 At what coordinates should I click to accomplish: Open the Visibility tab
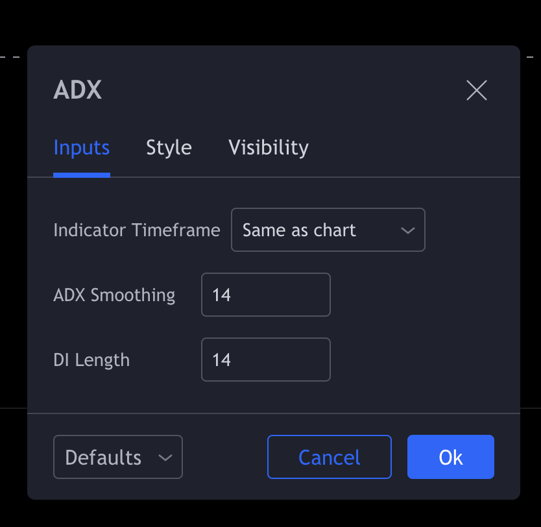(268, 148)
